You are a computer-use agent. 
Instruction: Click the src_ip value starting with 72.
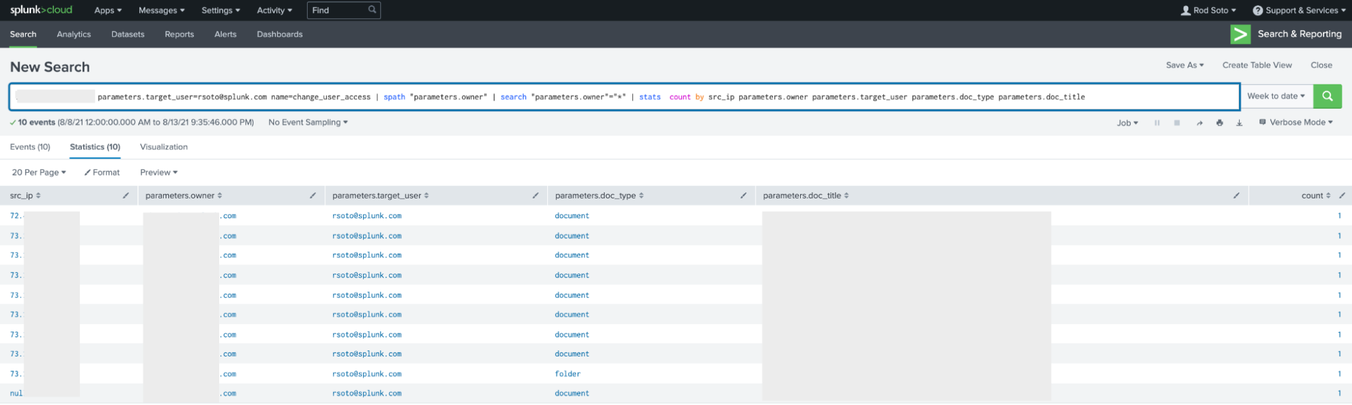pyautogui.click(x=16, y=216)
